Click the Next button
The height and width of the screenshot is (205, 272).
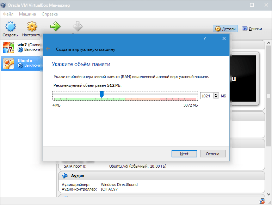184,154
